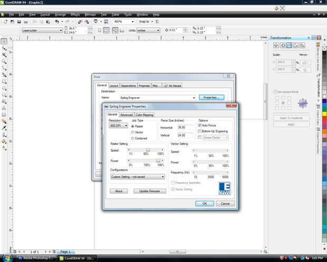Expand the Undo history arrow
Screen dimensions: 327x262
pos(62,22)
